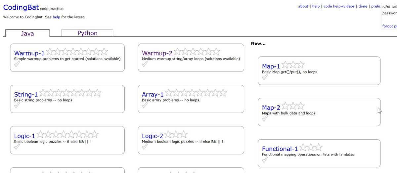
Task: Click the first star beside Array-1
Action: [x=169, y=93]
